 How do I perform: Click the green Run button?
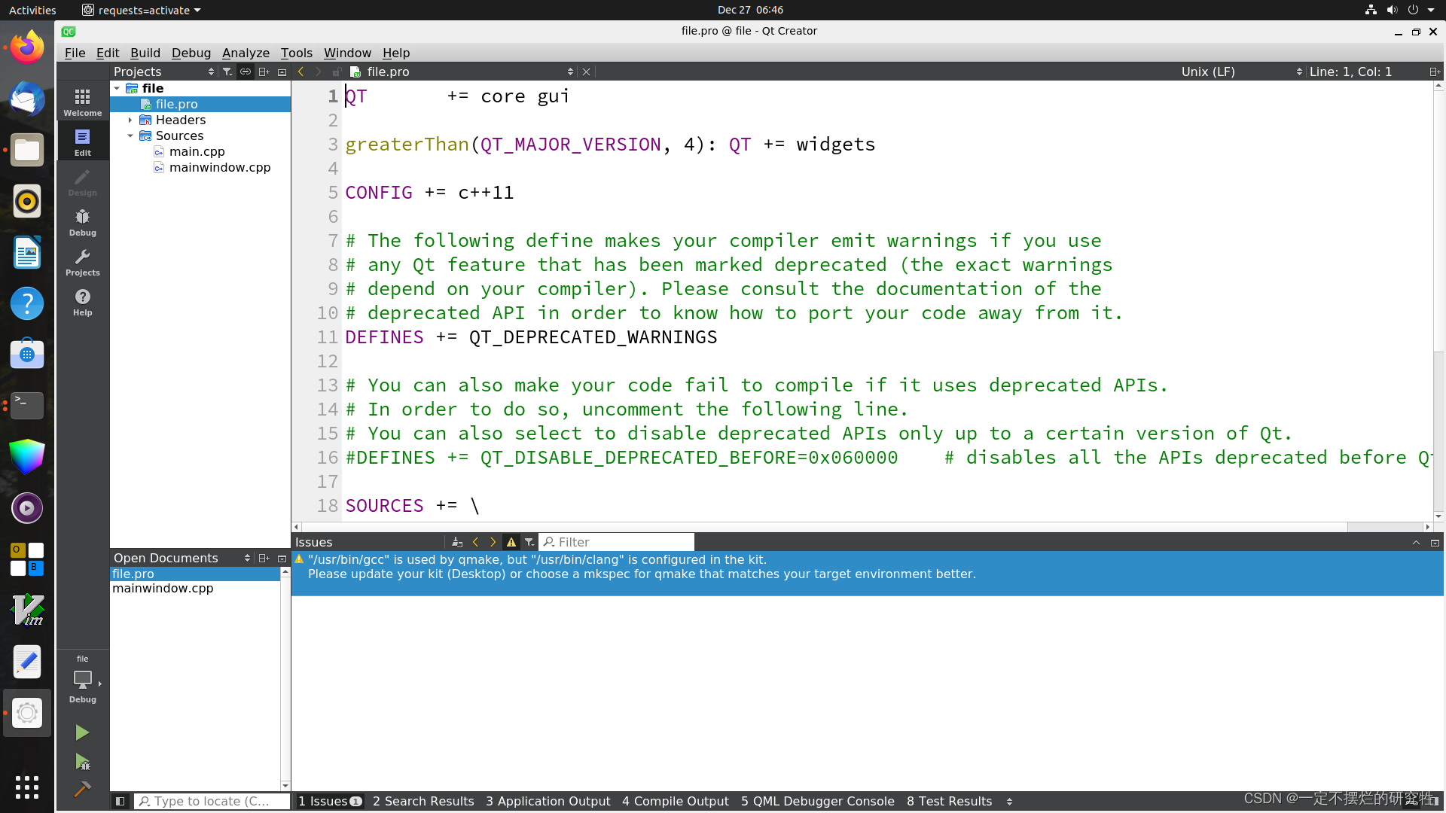coord(82,732)
